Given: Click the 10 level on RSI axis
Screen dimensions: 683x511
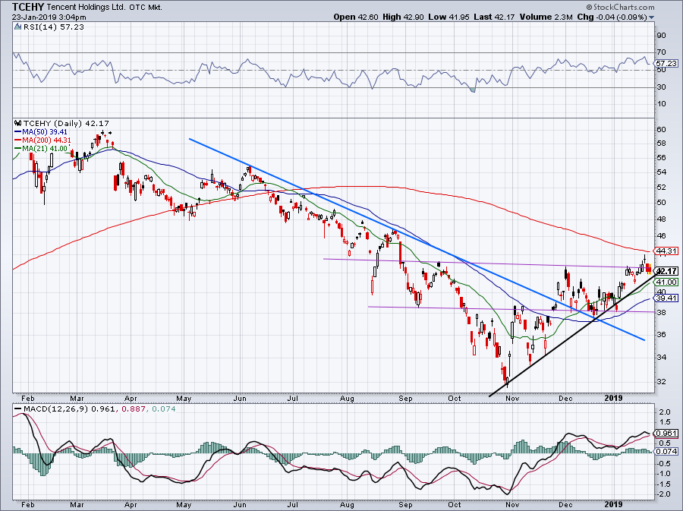Looking at the screenshot, I should [661, 104].
